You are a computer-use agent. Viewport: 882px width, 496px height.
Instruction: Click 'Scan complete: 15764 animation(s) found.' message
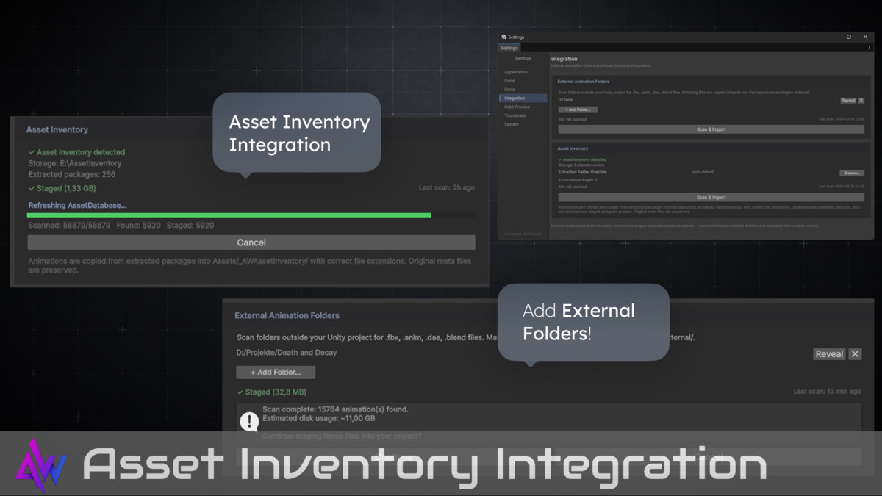point(335,409)
